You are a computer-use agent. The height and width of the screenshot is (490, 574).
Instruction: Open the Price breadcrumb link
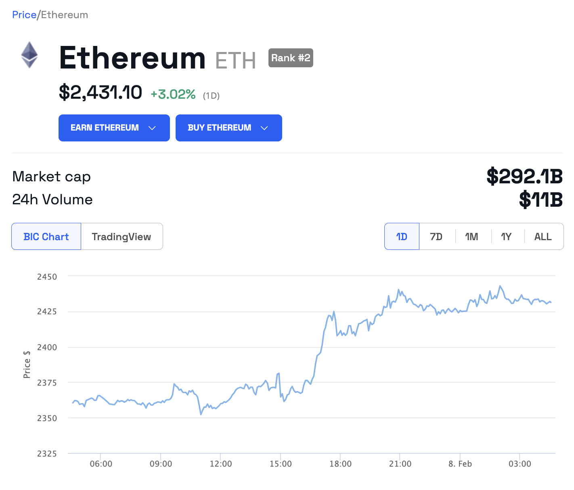tap(24, 15)
